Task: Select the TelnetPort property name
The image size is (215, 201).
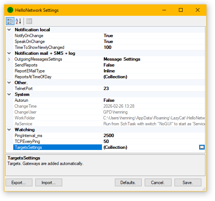Action: point(24,89)
